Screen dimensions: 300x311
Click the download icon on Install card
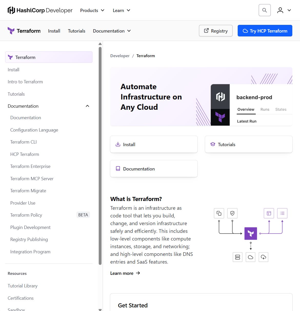(118, 144)
